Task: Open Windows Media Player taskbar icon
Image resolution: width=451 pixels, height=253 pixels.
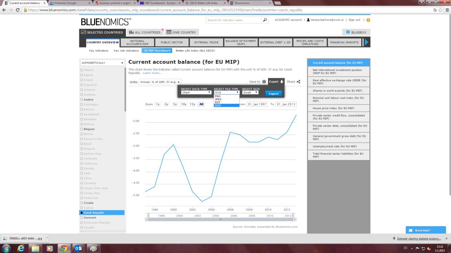Action: click(x=50, y=248)
